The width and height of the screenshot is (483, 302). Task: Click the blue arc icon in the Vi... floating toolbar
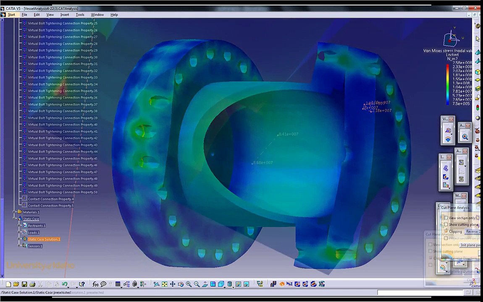pos(448,139)
